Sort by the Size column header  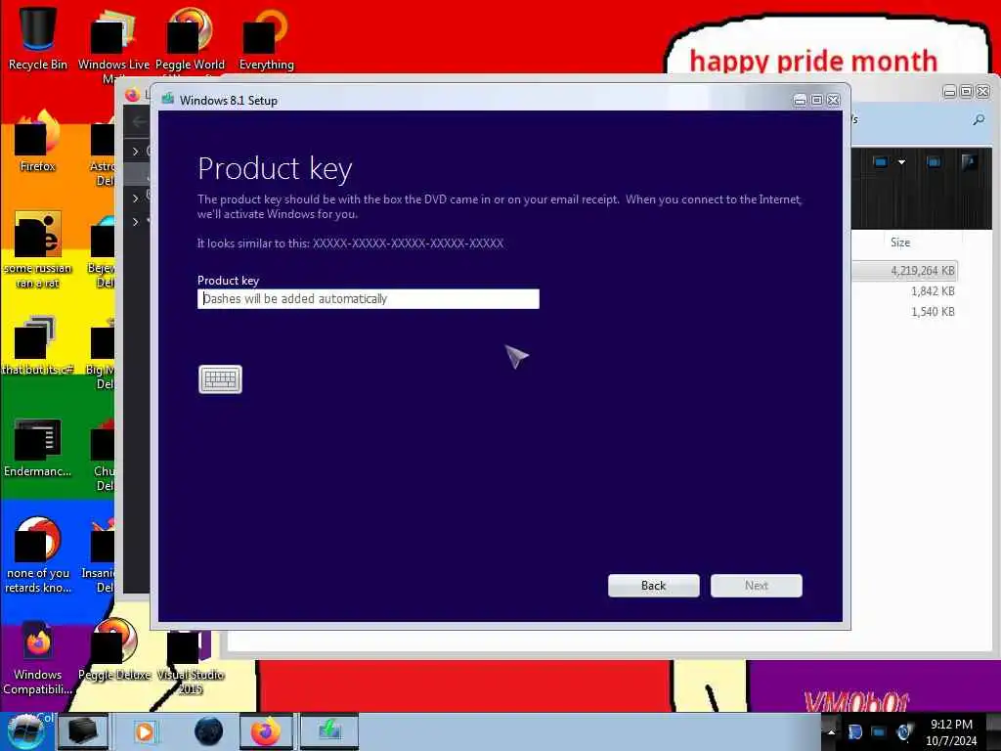tap(900, 243)
